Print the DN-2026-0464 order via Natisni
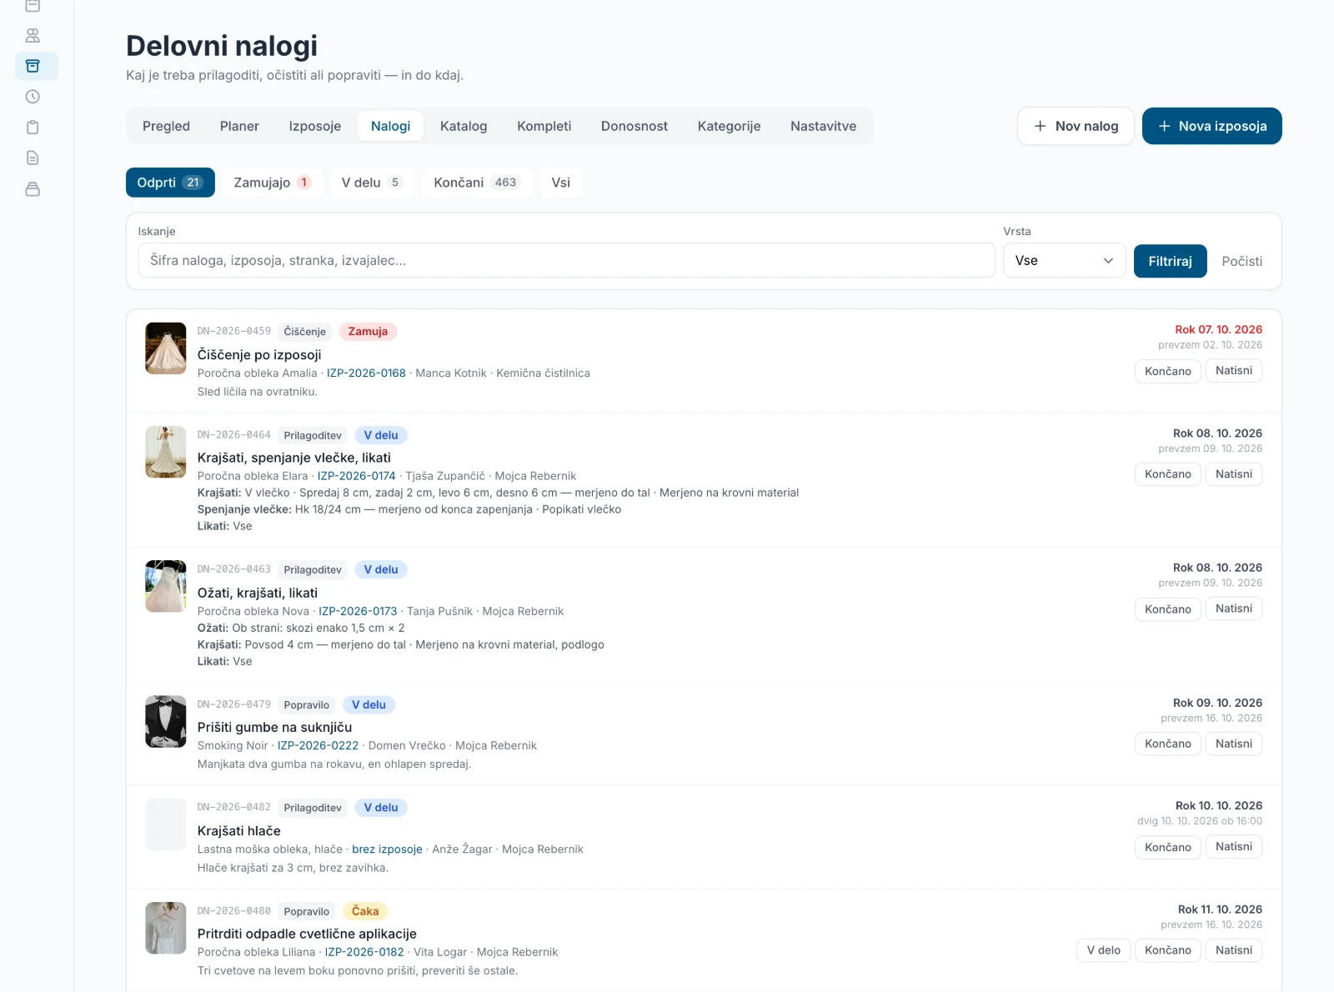The height and width of the screenshot is (992, 1334). click(1233, 474)
